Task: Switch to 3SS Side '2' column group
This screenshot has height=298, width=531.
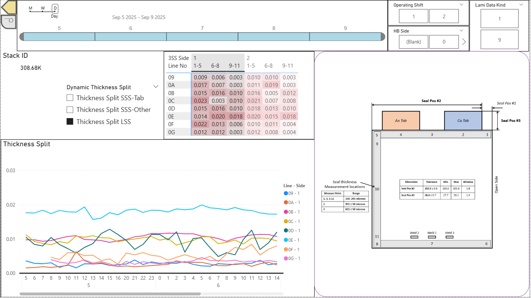Action: click(248, 58)
